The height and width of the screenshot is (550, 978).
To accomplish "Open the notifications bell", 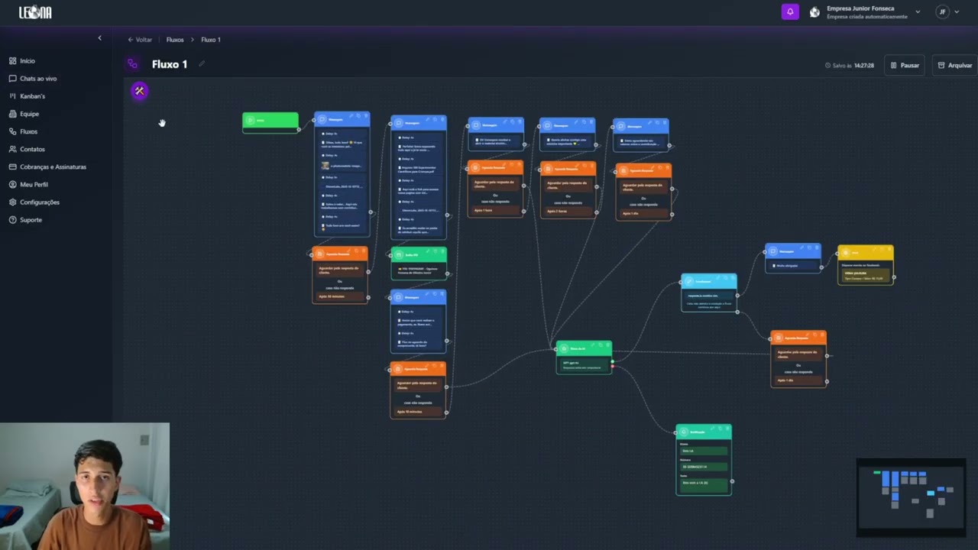I will coord(790,11).
